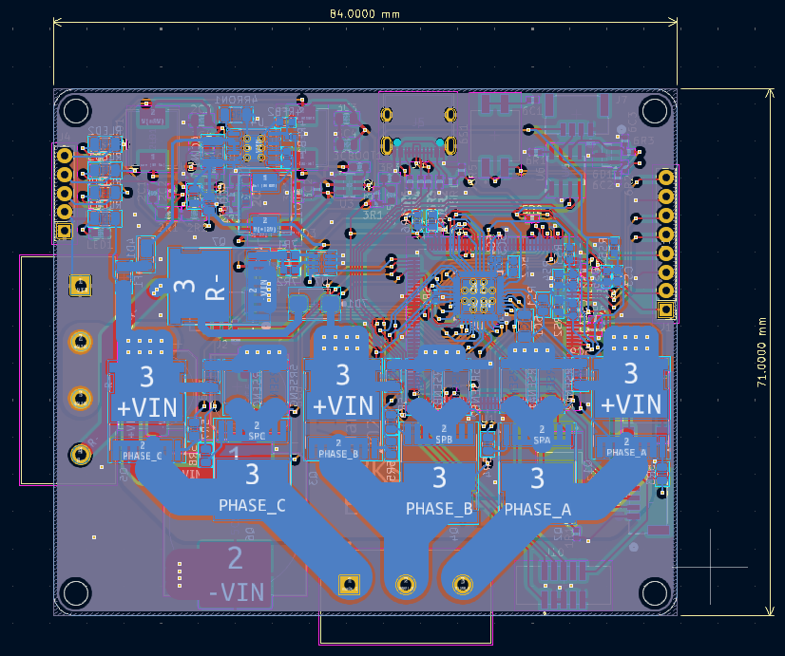Click the 84.0000 mm width dimension label
The height and width of the screenshot is (656, 785).
click(365, 14)
